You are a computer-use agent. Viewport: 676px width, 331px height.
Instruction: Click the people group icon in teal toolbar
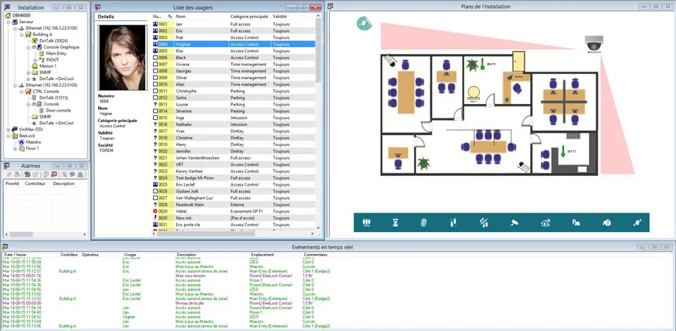point(367,222)
